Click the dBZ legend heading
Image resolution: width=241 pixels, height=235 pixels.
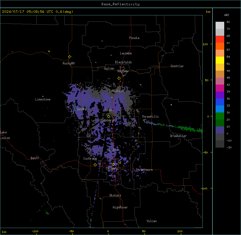(x=226, y=15)
